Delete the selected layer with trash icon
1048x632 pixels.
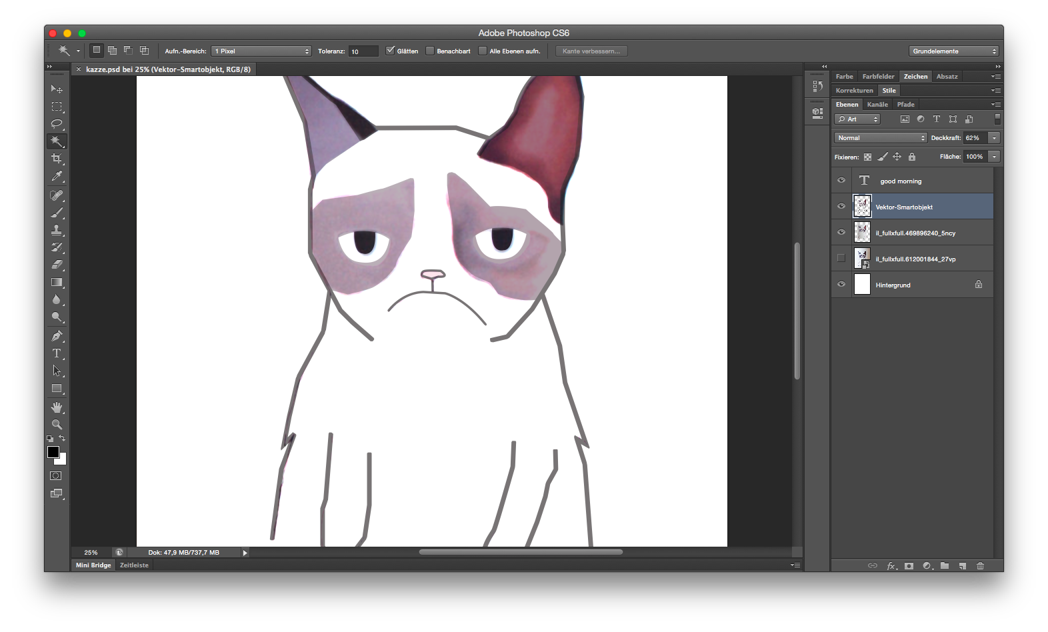[980, 566]
